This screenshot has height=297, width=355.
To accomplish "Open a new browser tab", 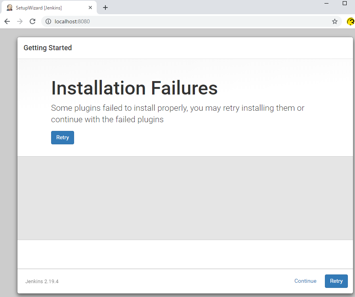I will (x=105, y=8).
